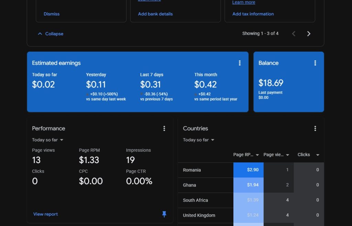The image size is (352, 226).
Task: Open Performance card more options menu
Action: 164,128
